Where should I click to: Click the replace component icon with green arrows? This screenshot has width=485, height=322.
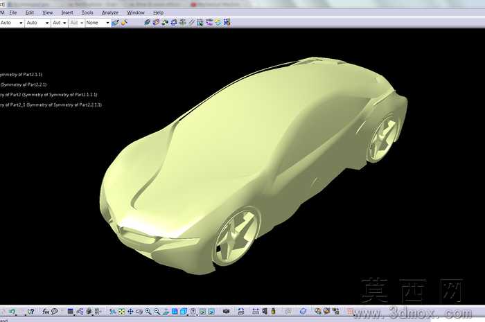tap(165, 22)
